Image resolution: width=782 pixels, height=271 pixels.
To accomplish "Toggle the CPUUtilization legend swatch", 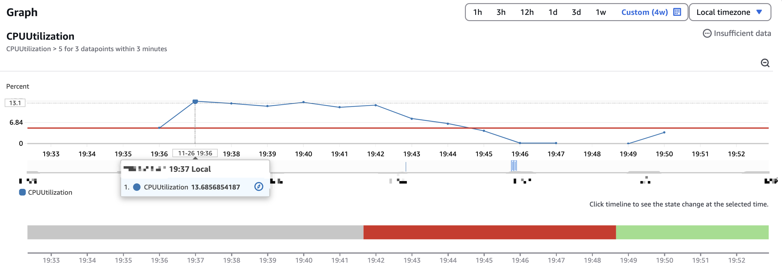I will (x=22, y=192).
